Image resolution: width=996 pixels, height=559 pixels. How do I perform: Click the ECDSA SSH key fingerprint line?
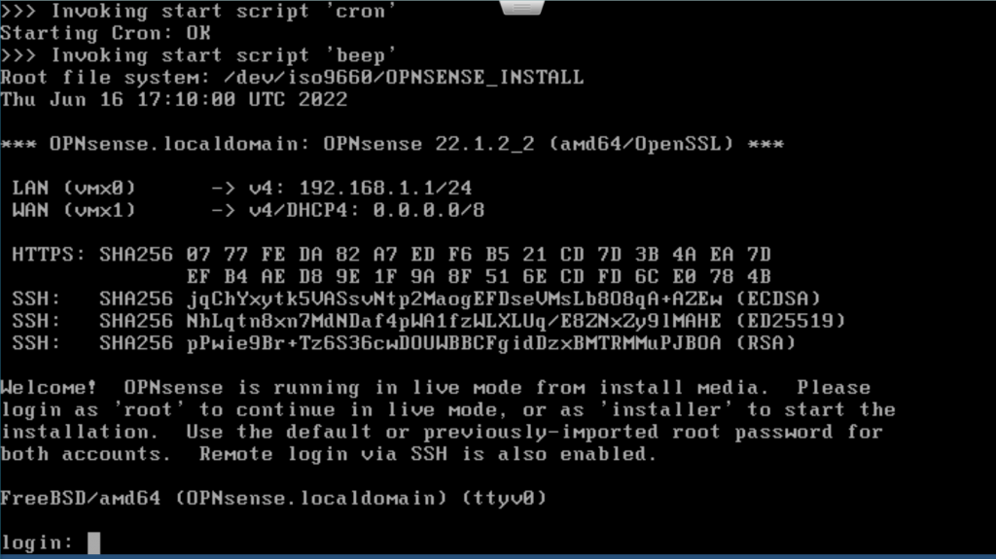(416, 299)
